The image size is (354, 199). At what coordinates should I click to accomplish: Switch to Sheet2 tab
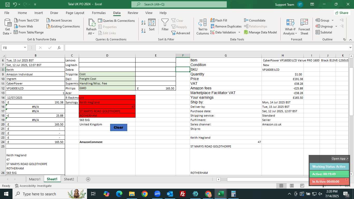(69, 179)
